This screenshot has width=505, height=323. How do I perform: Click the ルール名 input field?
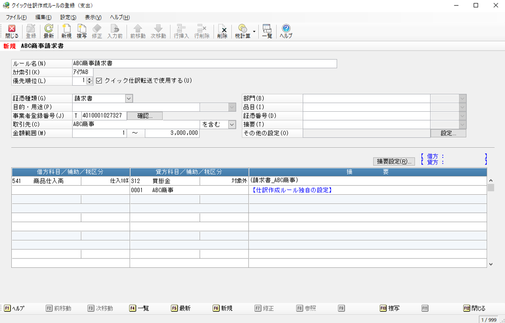[x=205, y=64]
